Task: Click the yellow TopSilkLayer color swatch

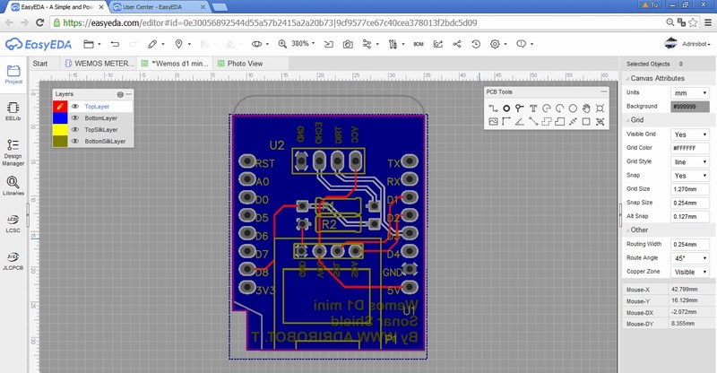Action: point(60,129)
